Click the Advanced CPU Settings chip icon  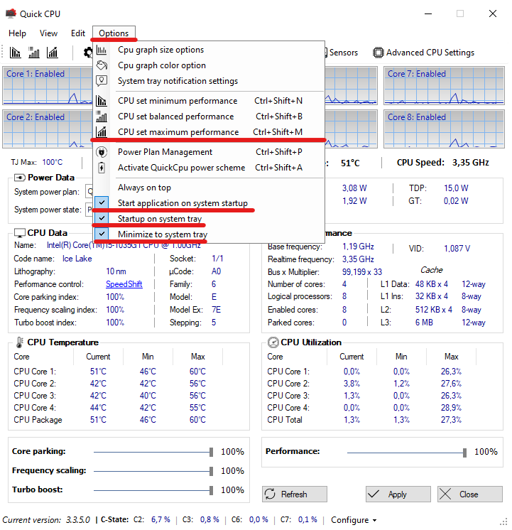[x=378, y=53]
